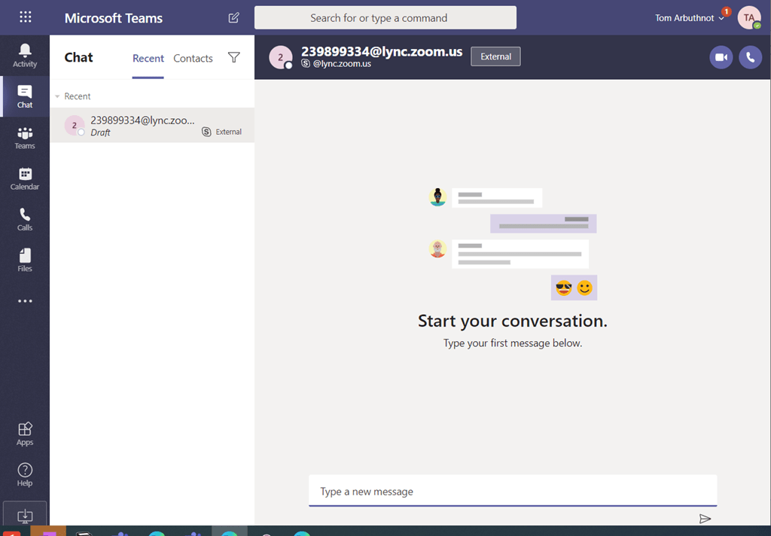This screenshot has width=771, height=536.
Task: Send the message with arrow icon
Action: pos(705,519)
